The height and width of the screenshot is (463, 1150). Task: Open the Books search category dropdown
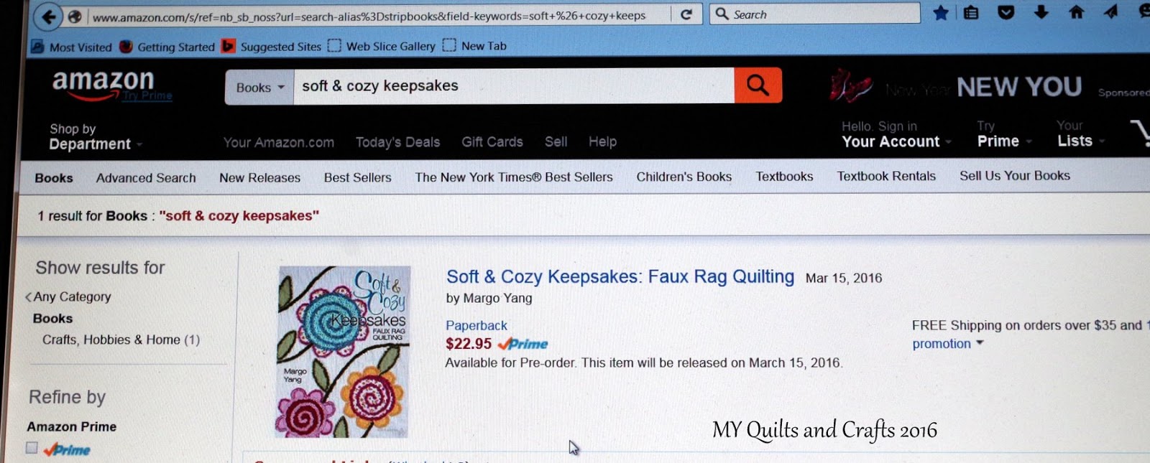coord(259,88)
